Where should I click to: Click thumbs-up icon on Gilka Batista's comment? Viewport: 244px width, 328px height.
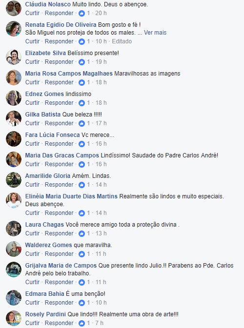click(x=81, y=124)
